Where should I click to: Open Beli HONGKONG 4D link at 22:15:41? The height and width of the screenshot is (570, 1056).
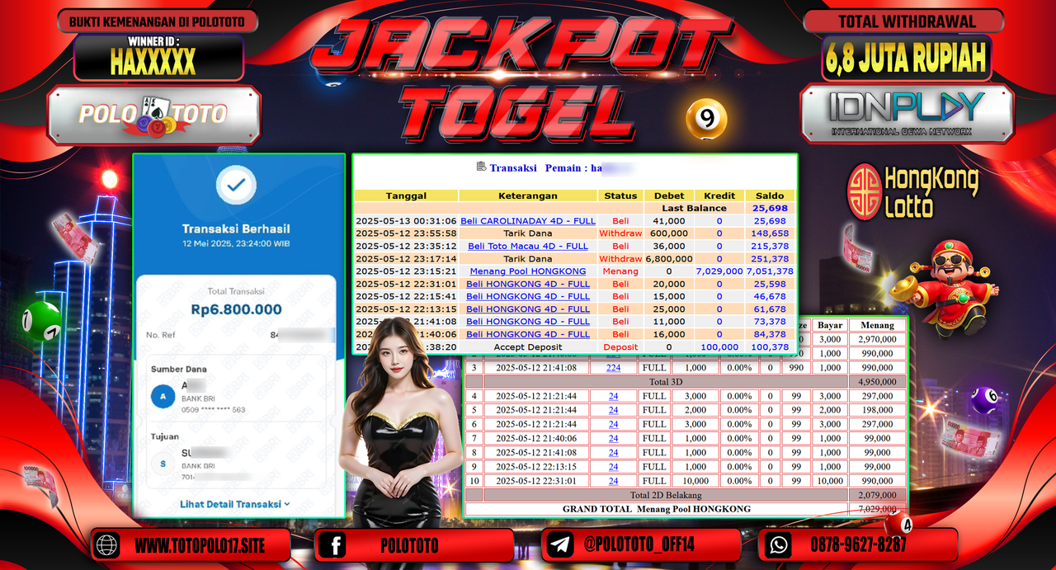point(528,296)
